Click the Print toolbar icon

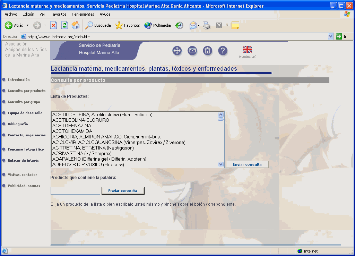point(207,25)
